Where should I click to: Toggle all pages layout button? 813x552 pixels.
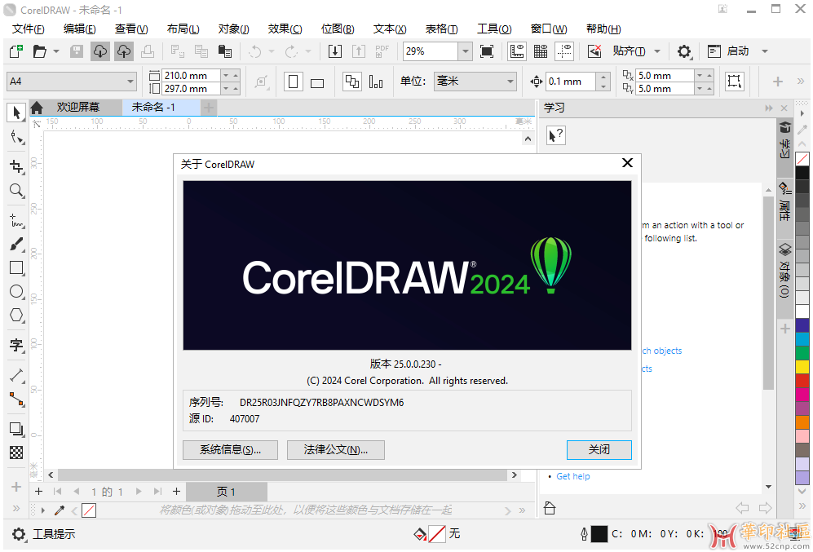click(x=352, y=82)
